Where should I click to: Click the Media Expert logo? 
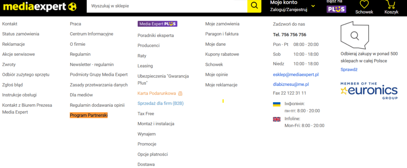pos(39,6)
